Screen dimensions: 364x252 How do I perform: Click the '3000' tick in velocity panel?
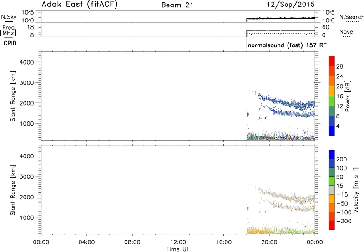26,176
